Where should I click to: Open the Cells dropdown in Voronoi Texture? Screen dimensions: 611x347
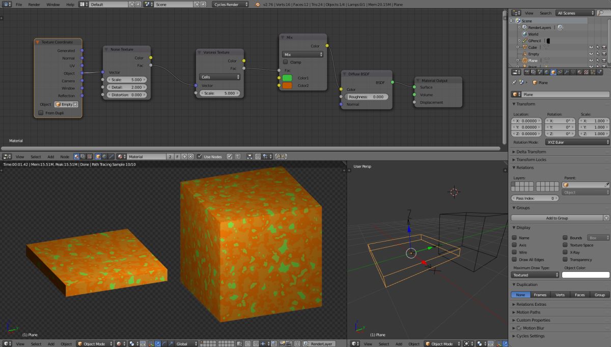point(220,77)
